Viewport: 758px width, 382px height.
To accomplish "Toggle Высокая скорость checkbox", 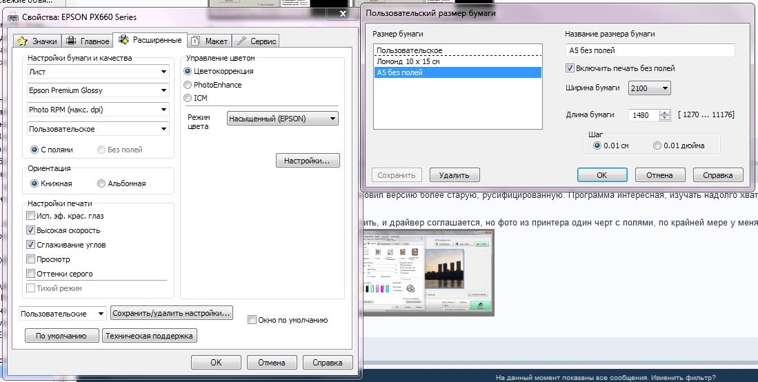I will pyautogui.click(x=31, y=230).
